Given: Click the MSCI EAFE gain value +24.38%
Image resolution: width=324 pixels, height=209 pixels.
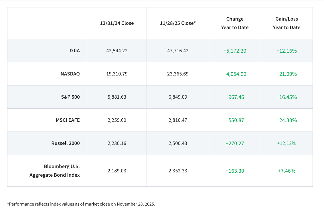Looking at the screenshot, I should 287,120.
